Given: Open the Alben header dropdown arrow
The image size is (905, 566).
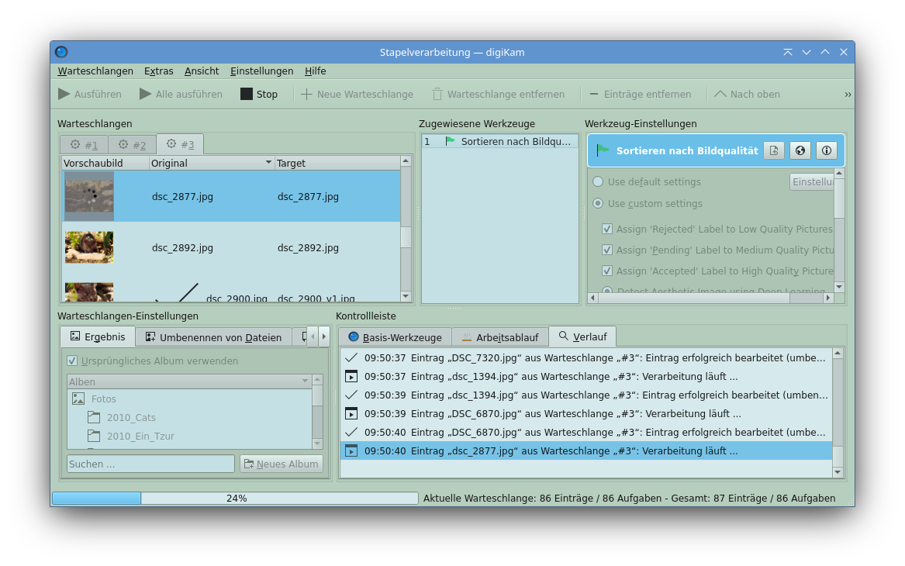Looking at the screenshot, I should [x=305, y=381].
